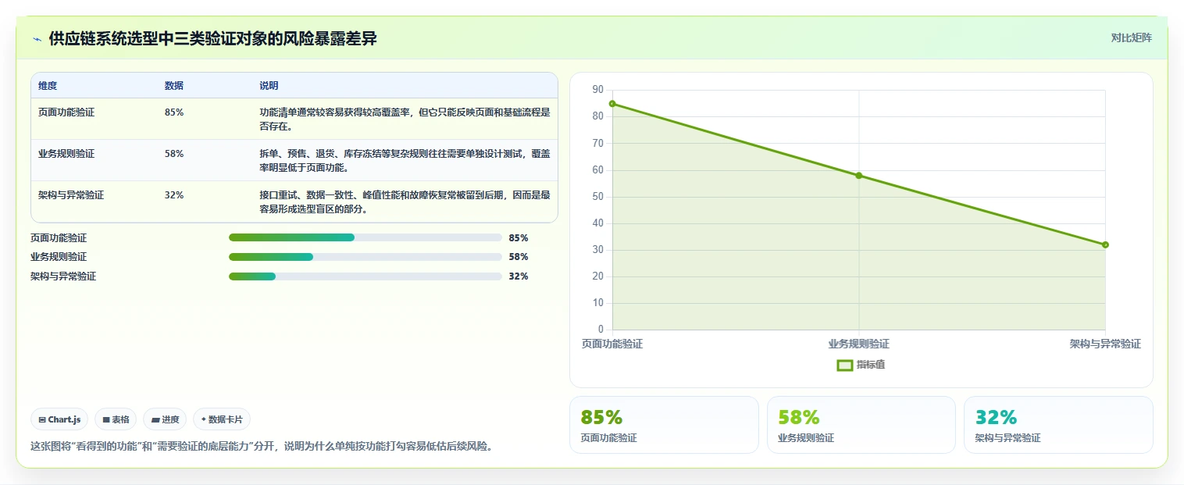Click the 表格 tag
This screenshot has height=485, width=1184.
tap(116, 419)
